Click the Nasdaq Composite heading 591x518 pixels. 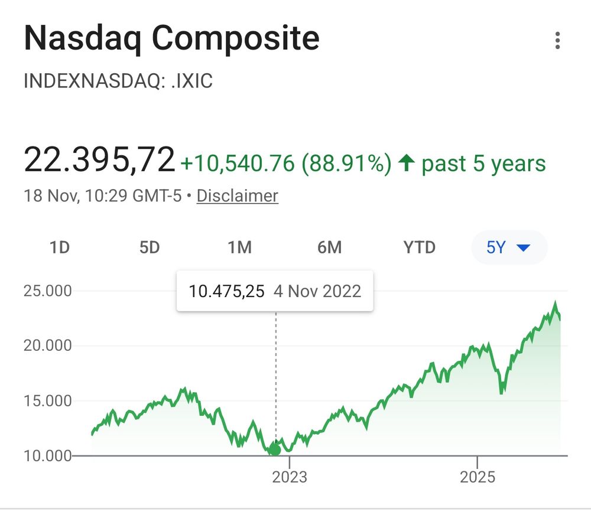coord(171,39)
